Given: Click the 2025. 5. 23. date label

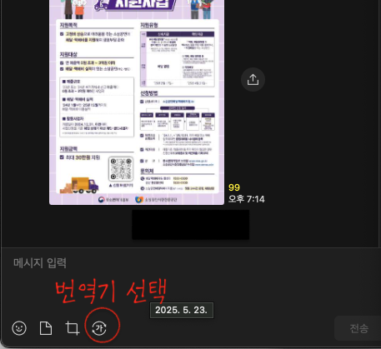Looking at the screenshot, I should click(182, 310).
